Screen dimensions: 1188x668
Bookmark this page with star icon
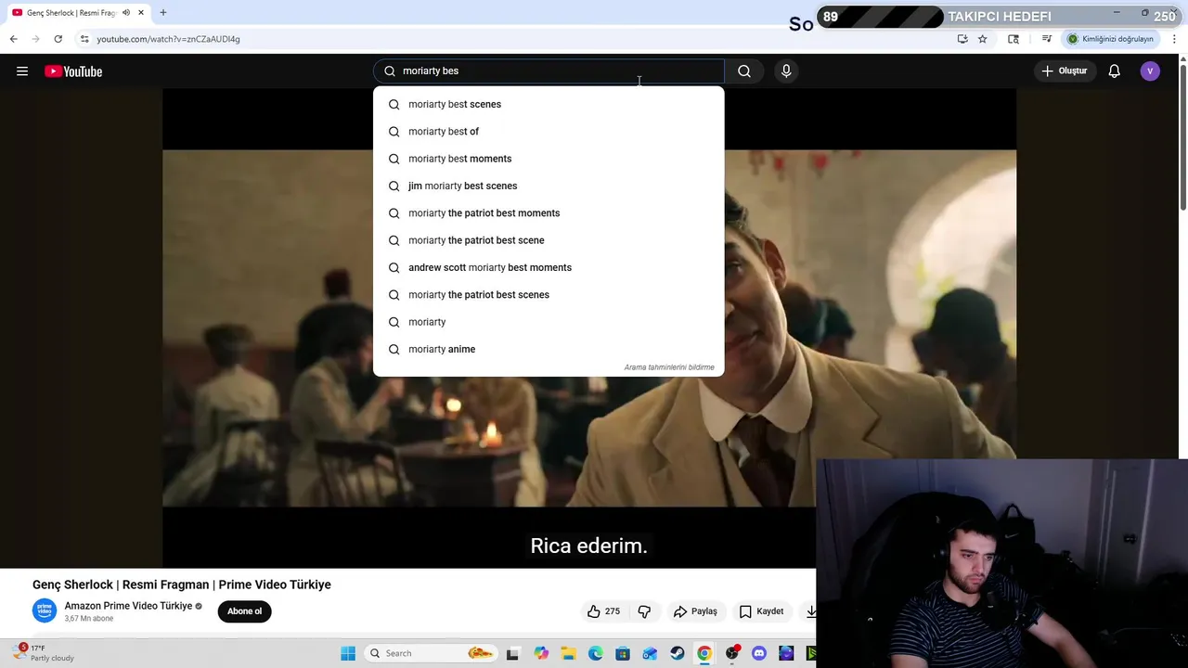tap(982, 39)
